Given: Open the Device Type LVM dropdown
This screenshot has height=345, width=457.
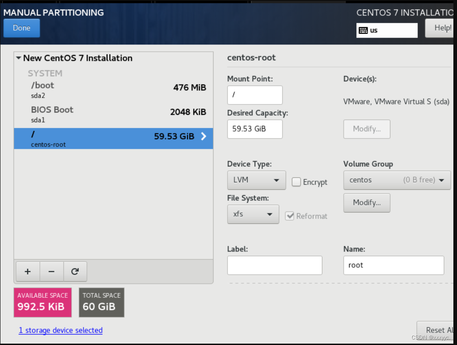Looking at the screenshot, I should (x=257, y=180).
